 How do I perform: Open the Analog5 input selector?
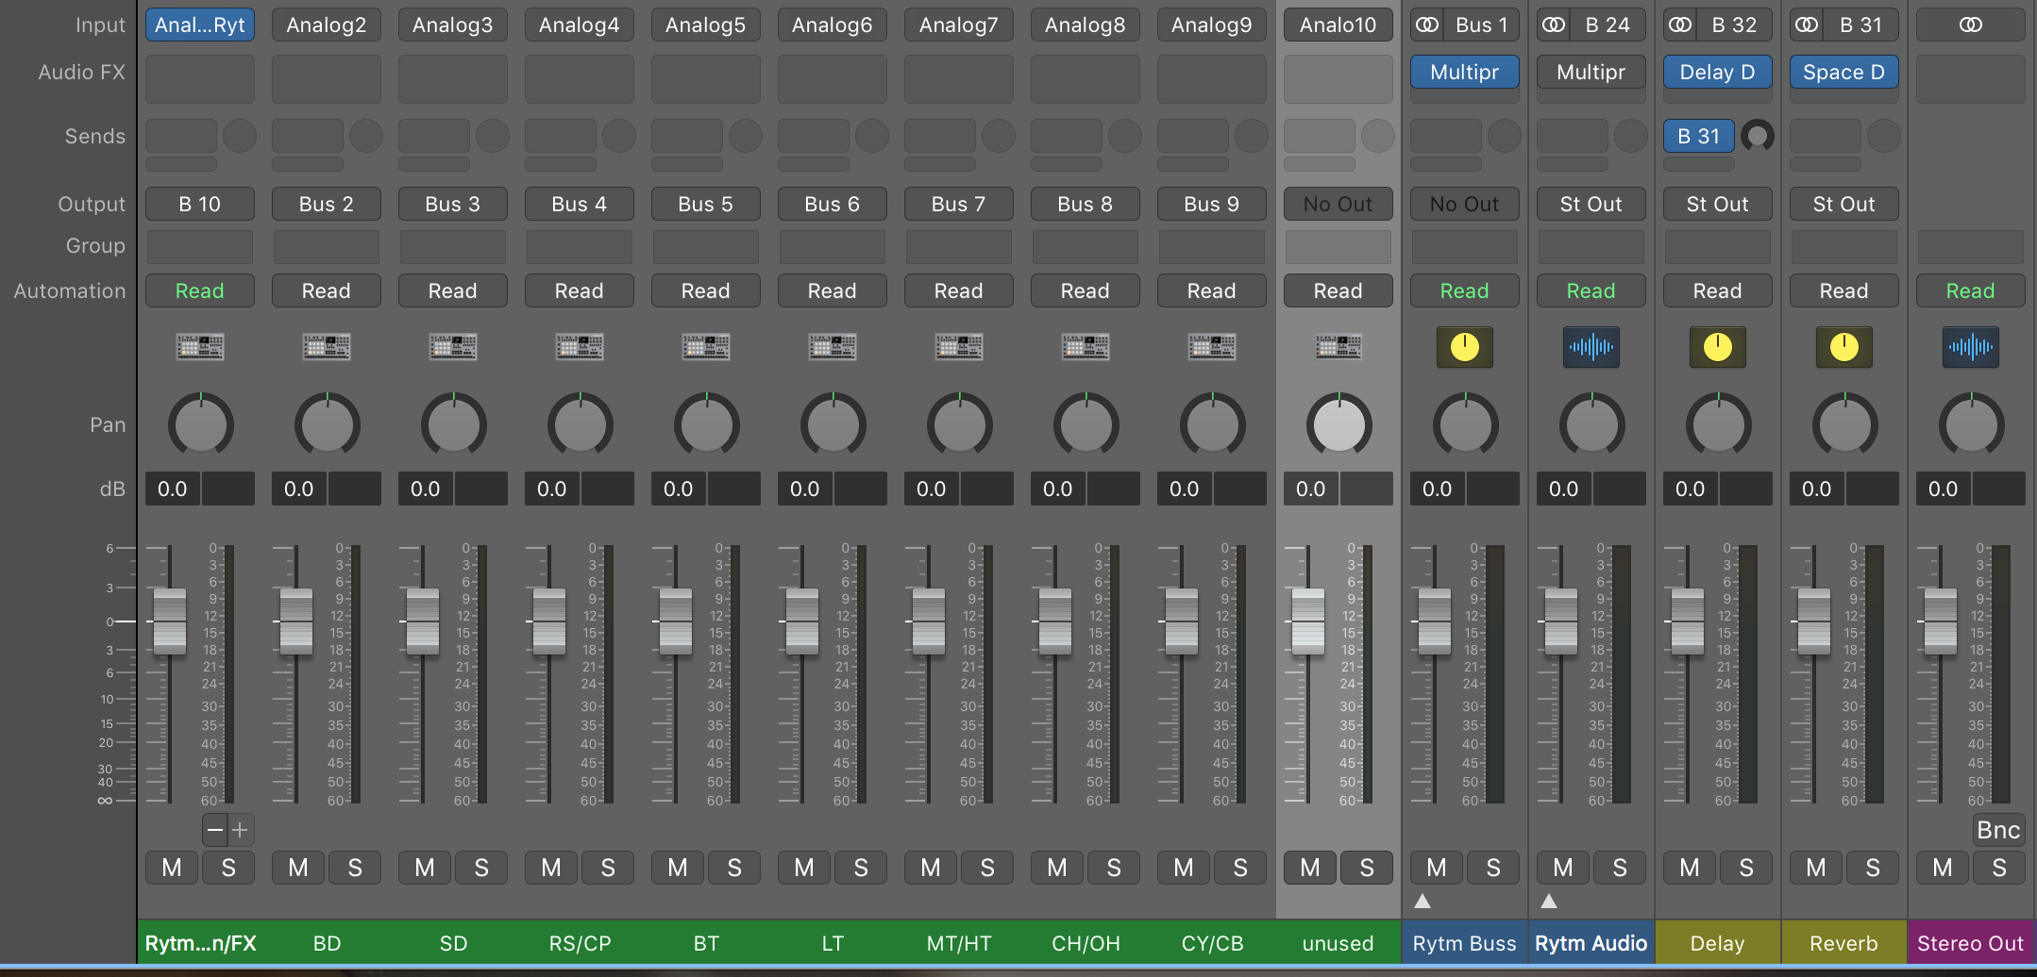click(705, 25)
